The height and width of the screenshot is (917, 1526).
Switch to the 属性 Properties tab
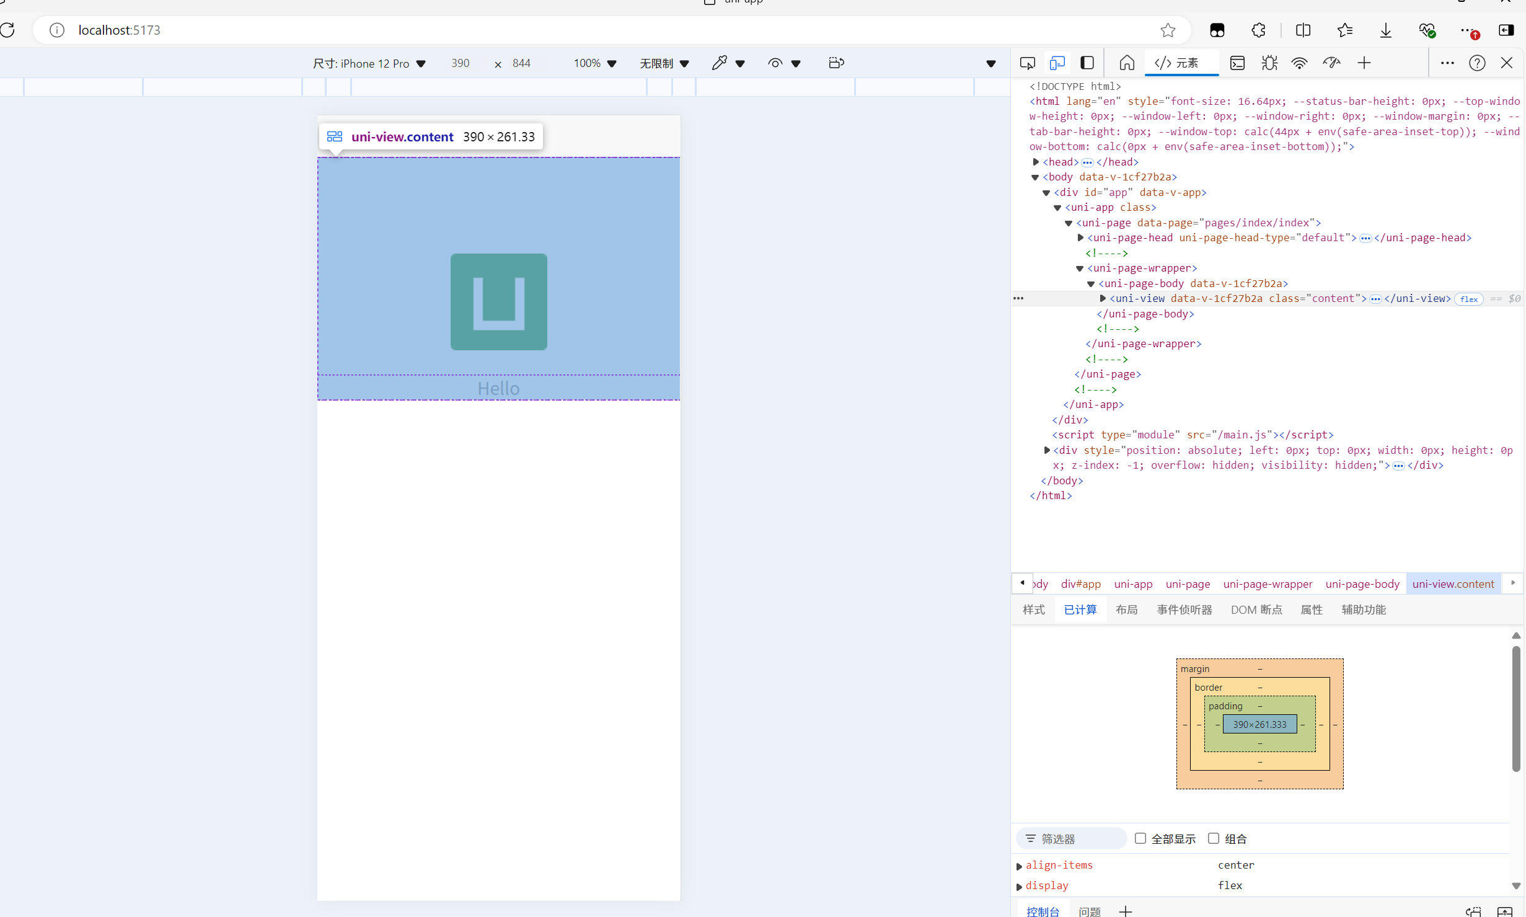[x=1312, y=610]
